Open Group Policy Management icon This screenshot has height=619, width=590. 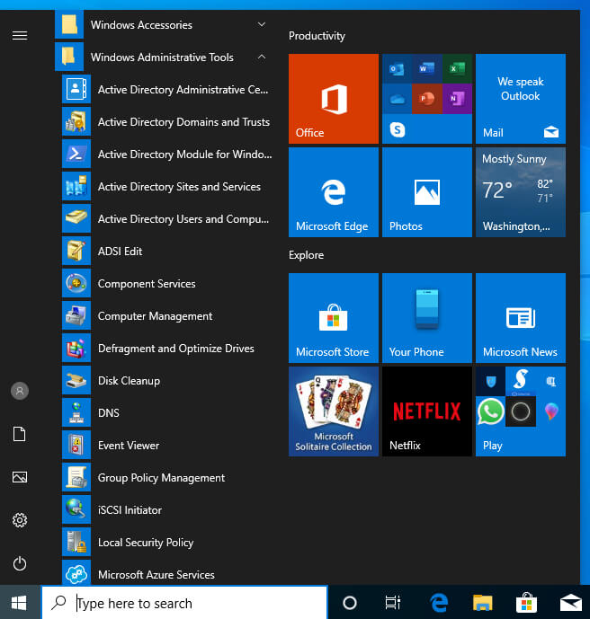[76, 478]
